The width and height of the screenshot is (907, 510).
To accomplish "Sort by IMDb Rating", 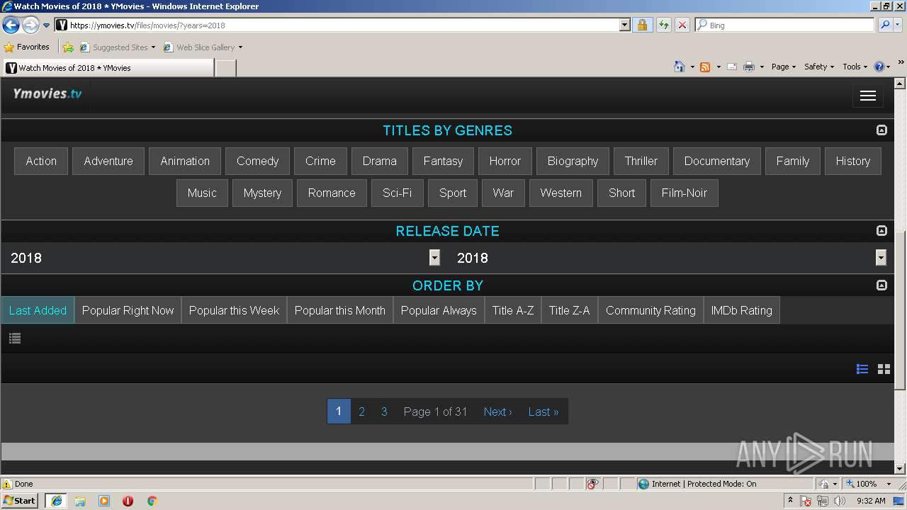I will click(x=742, y=310).
